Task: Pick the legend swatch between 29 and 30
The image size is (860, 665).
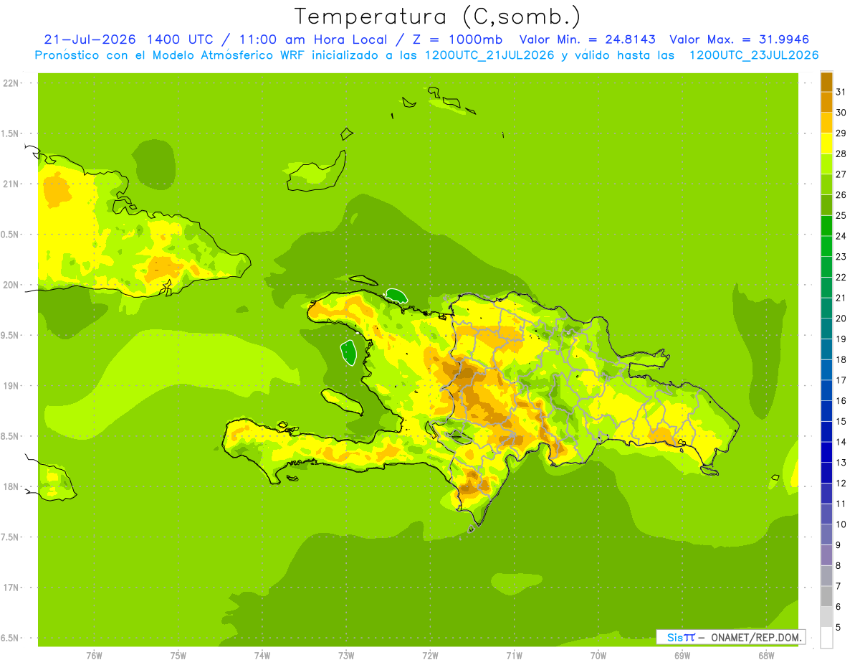Action: point(826,122)
